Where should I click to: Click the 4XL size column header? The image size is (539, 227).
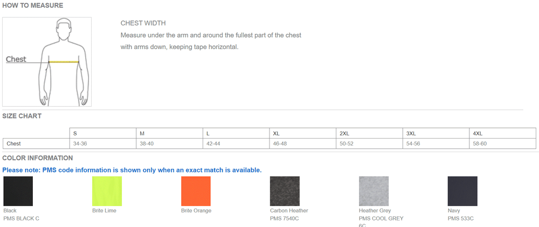(478, 133)
